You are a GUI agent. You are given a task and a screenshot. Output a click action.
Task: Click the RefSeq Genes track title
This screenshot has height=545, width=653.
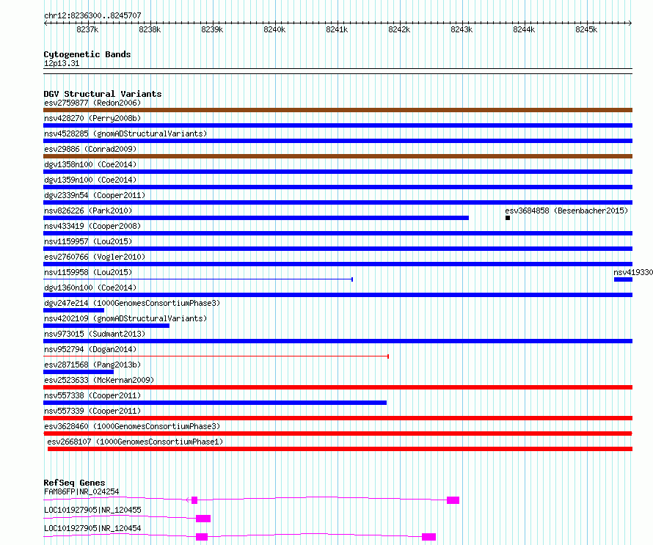click(74, 483)
